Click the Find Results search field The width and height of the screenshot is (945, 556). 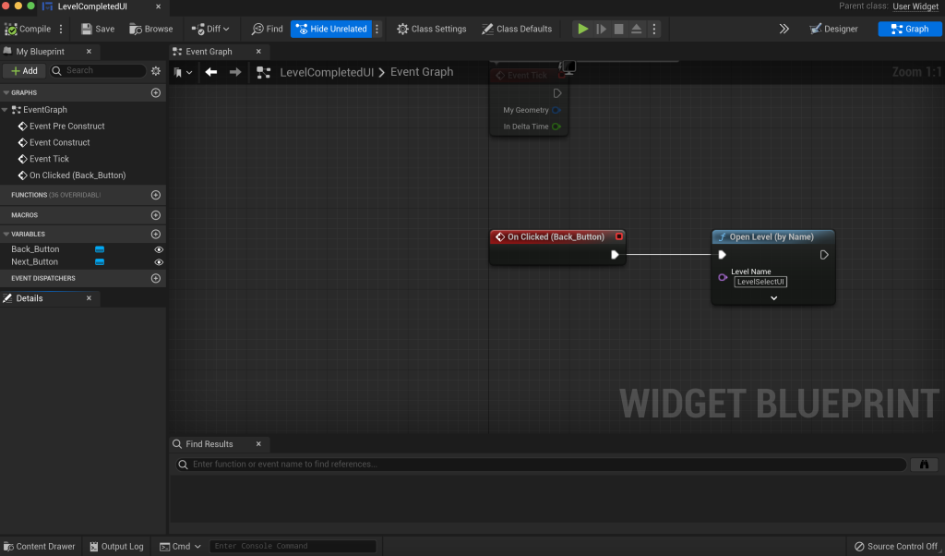[544, 465]
